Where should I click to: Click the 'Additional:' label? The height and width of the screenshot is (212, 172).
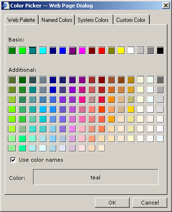(22, 70)
